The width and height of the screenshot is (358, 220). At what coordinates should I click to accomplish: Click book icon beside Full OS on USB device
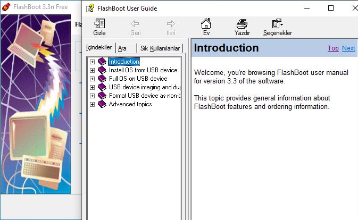pyautogui.click(x=102, y=79)
